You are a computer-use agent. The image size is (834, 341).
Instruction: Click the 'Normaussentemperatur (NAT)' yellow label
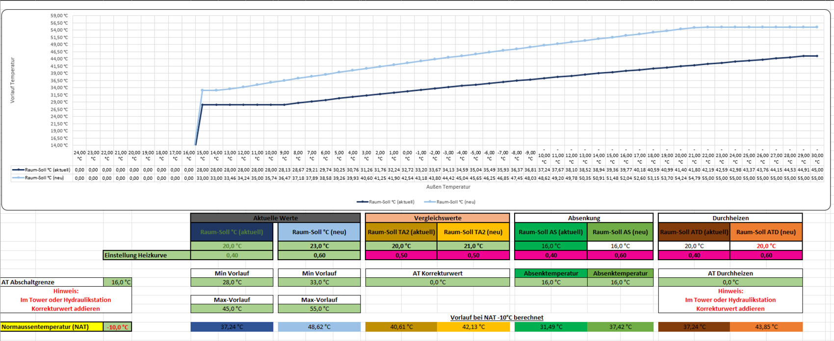click(52, 327)
